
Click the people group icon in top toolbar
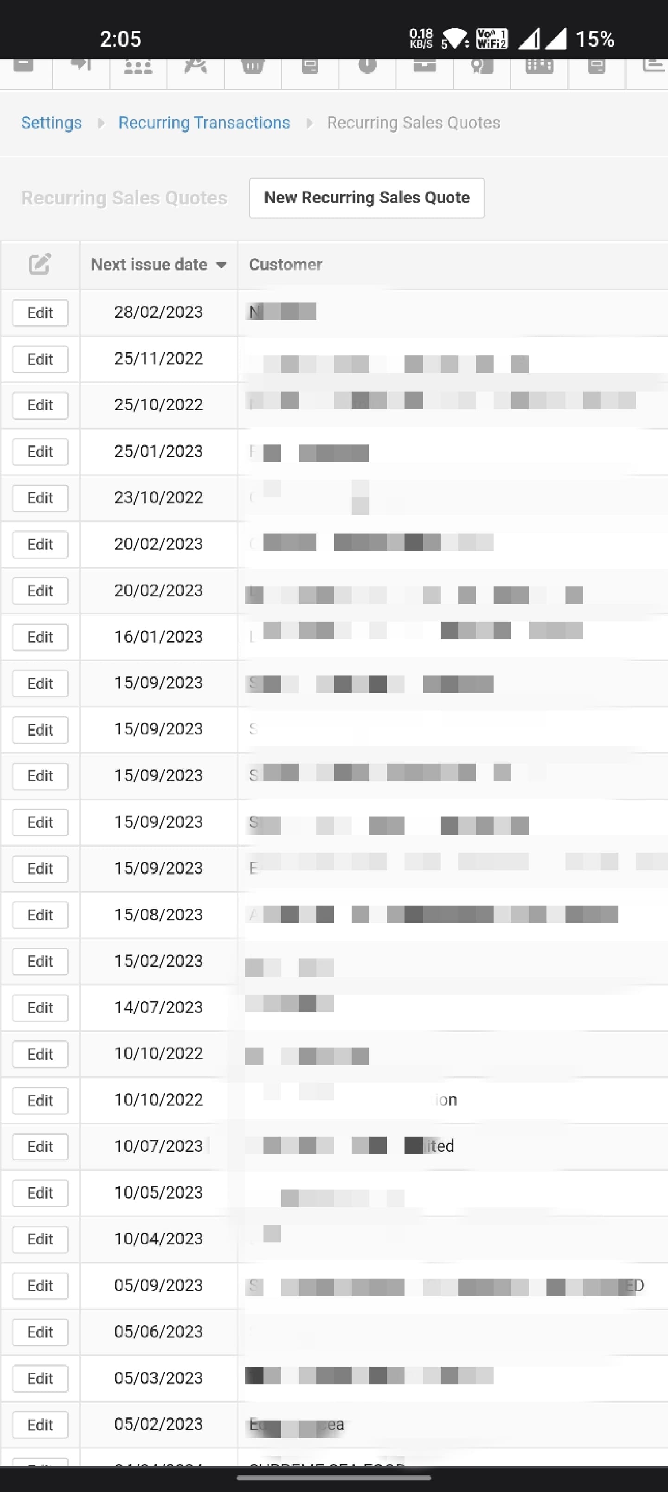pos(138,66)
